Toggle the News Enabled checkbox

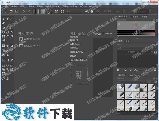tap(103, 34)
